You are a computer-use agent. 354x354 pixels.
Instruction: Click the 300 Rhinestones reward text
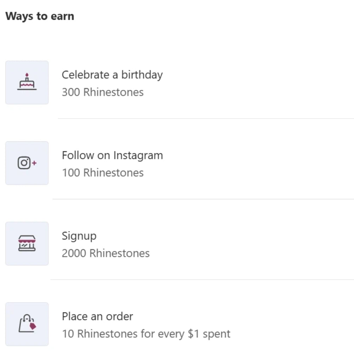pos(103,92)
